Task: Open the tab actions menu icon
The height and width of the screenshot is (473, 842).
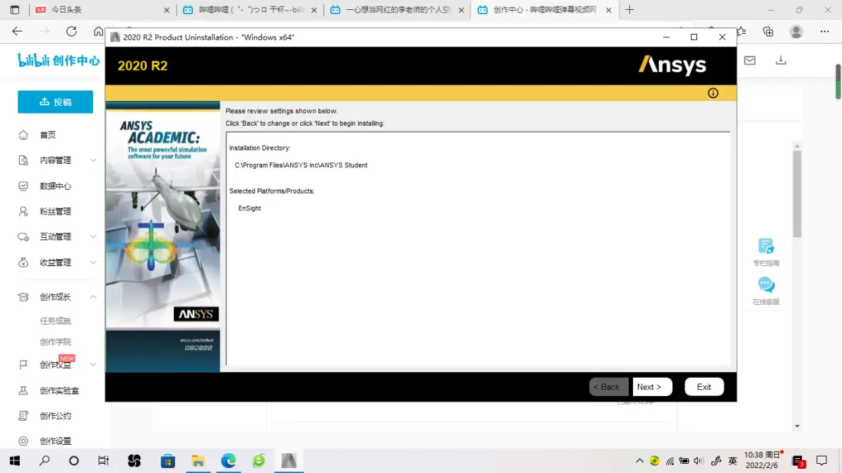Action: point(15,10)
